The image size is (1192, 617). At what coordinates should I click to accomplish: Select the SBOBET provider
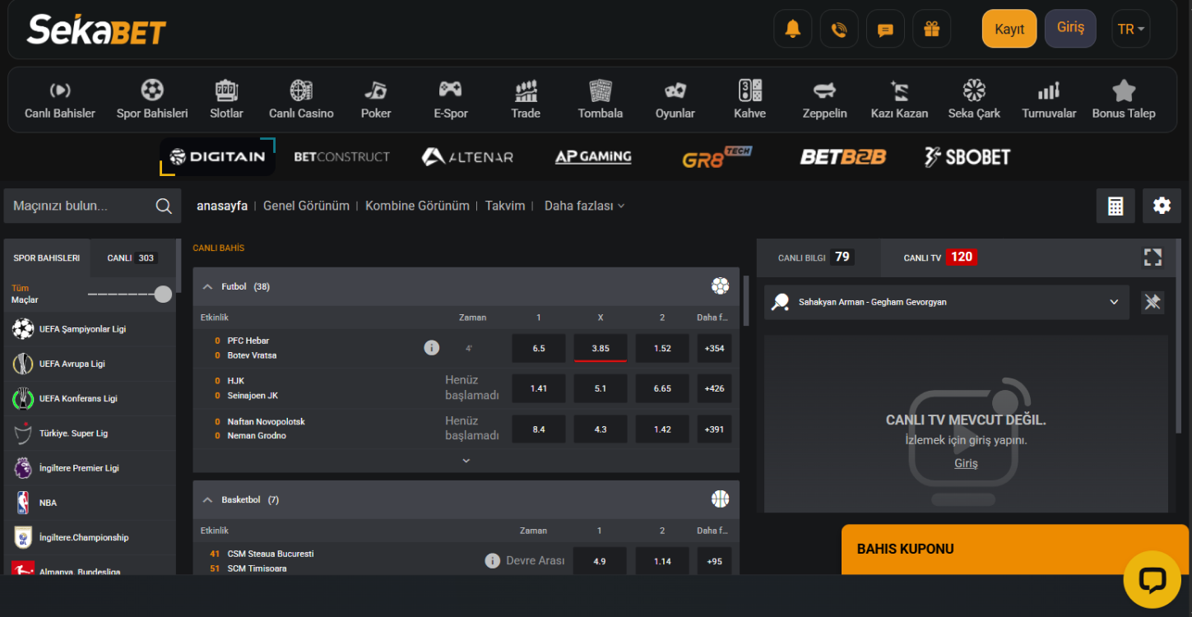(967, 156)
